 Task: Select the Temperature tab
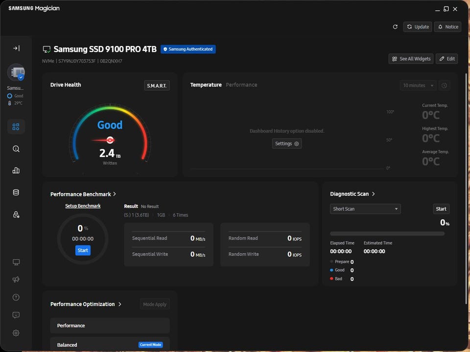[206, 85]
